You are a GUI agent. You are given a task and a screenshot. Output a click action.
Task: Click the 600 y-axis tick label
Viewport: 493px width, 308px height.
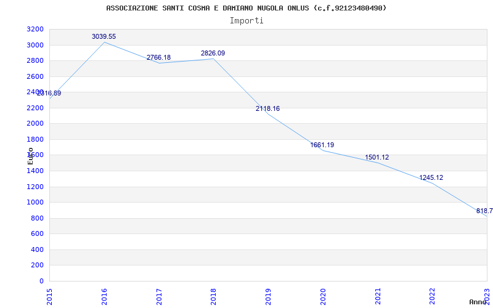[x=37, y=234]
